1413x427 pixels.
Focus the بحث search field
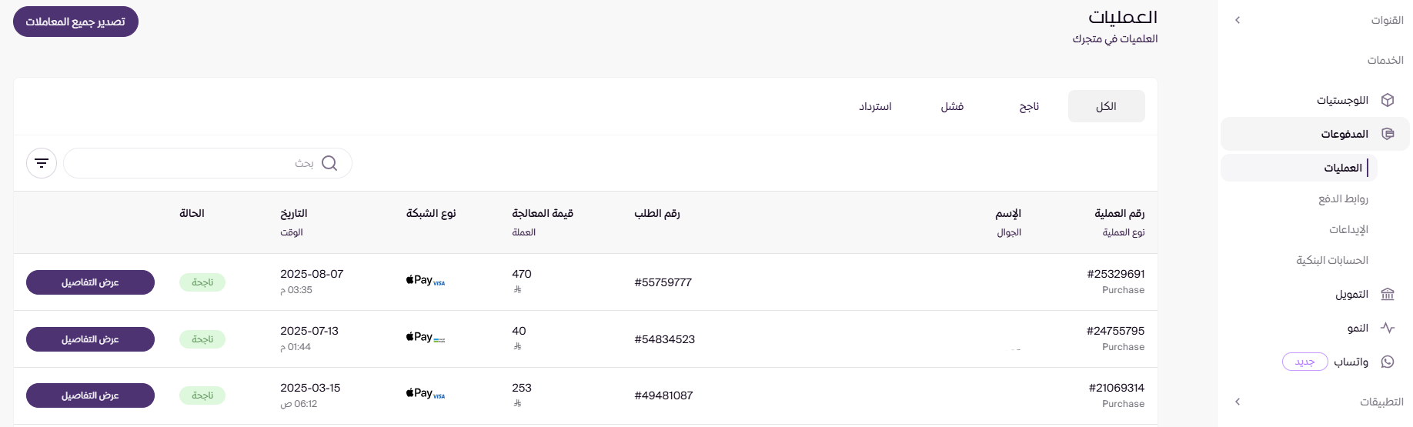pyautogui.click(x=192, y=163)
